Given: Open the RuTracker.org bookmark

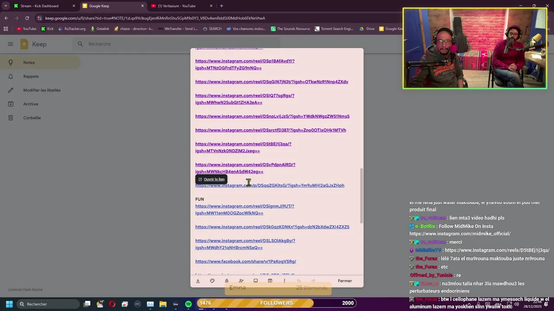Looking at the screenshot, I should (72, 29).
